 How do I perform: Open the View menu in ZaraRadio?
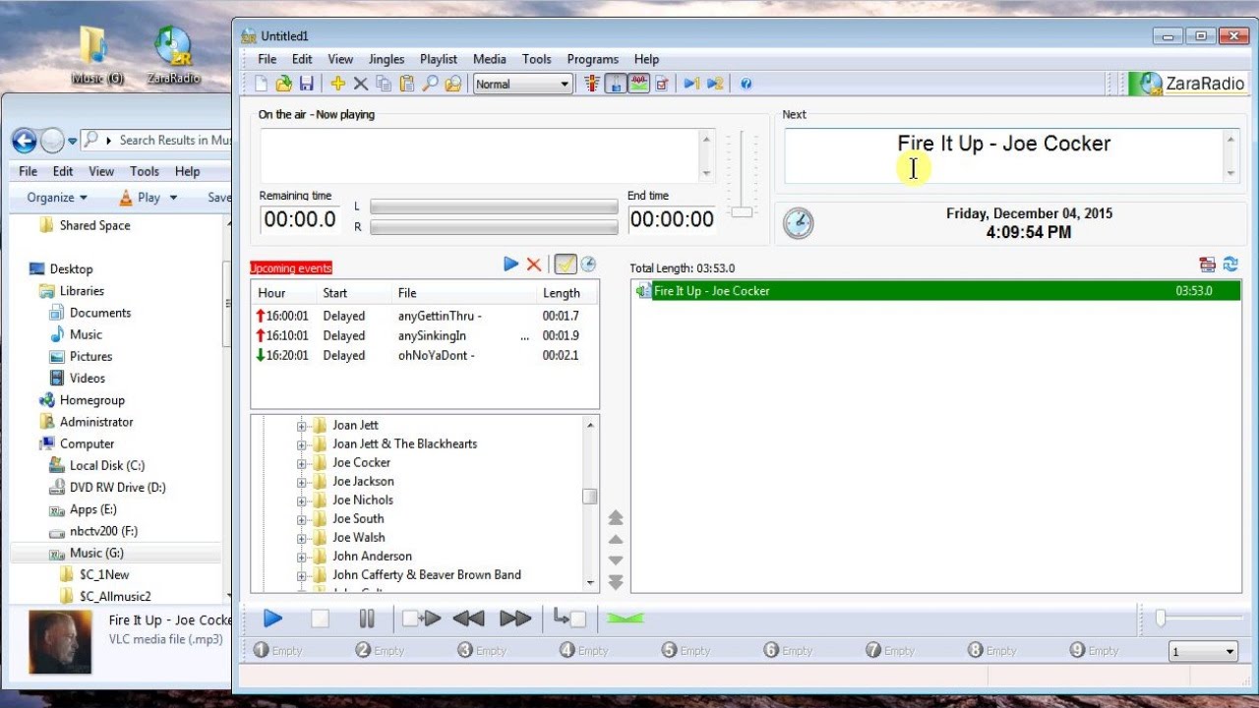340,59
